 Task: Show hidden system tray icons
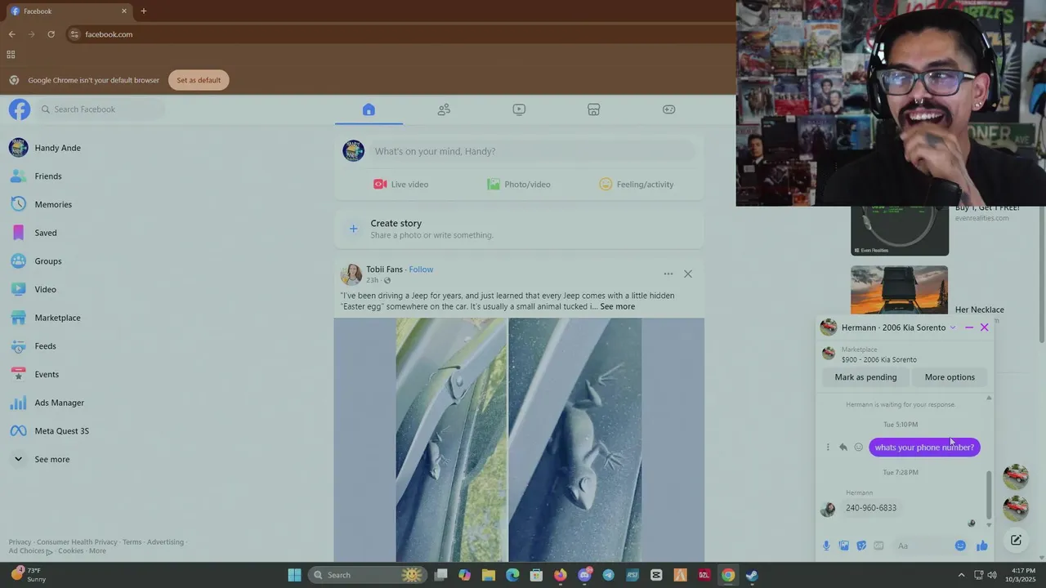pos(961,575)
